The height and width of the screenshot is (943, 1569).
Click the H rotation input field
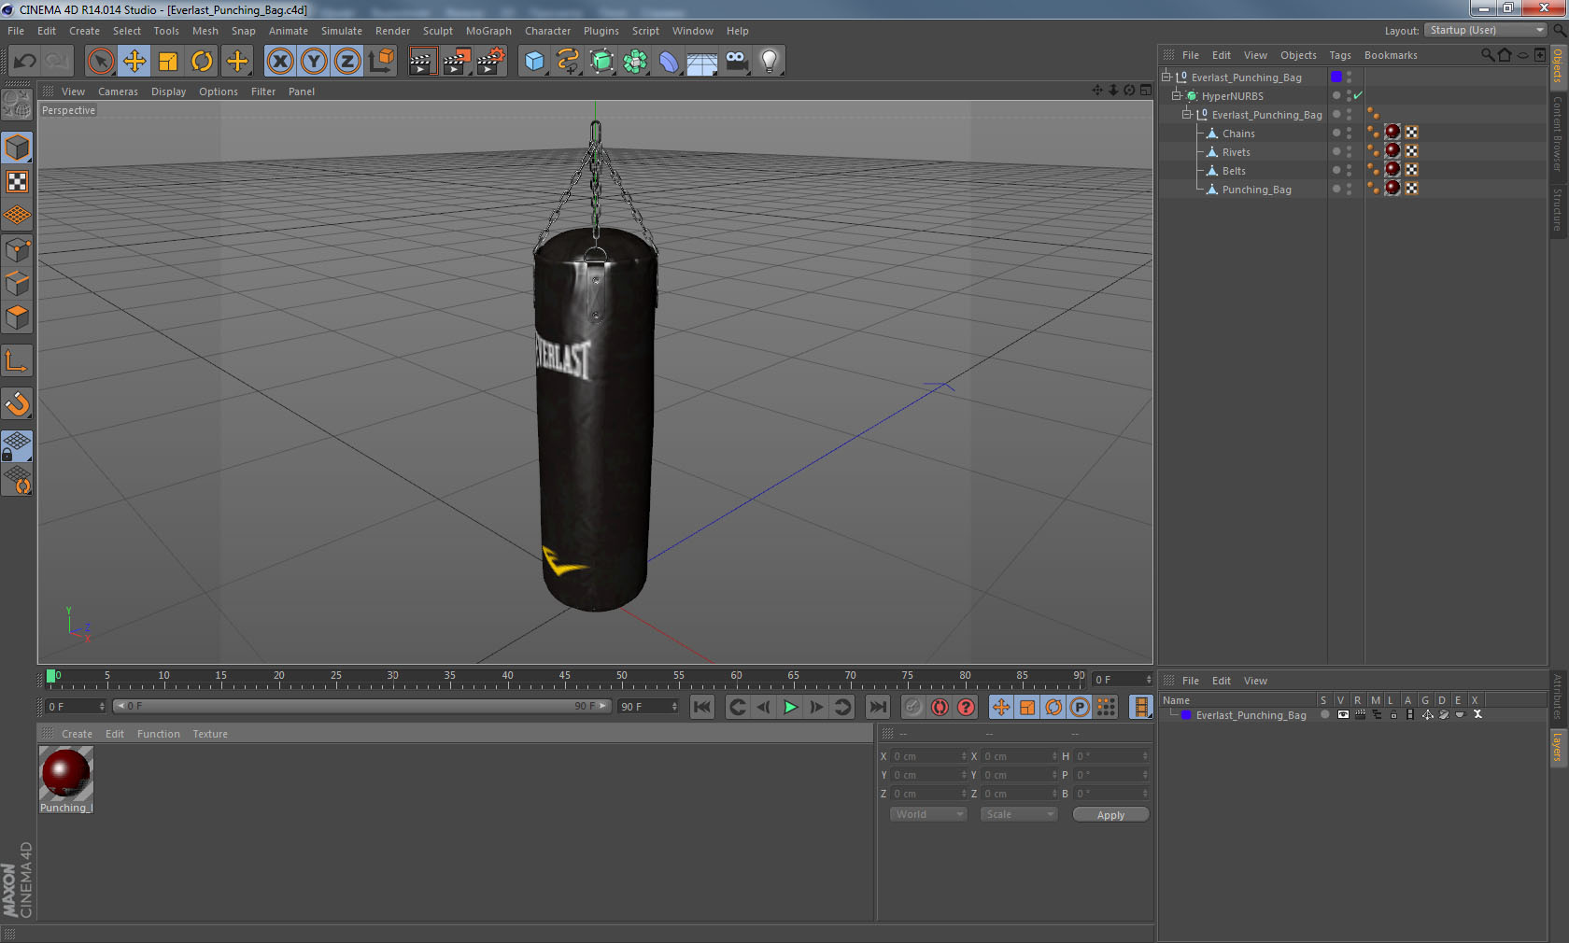[1111, 756]
